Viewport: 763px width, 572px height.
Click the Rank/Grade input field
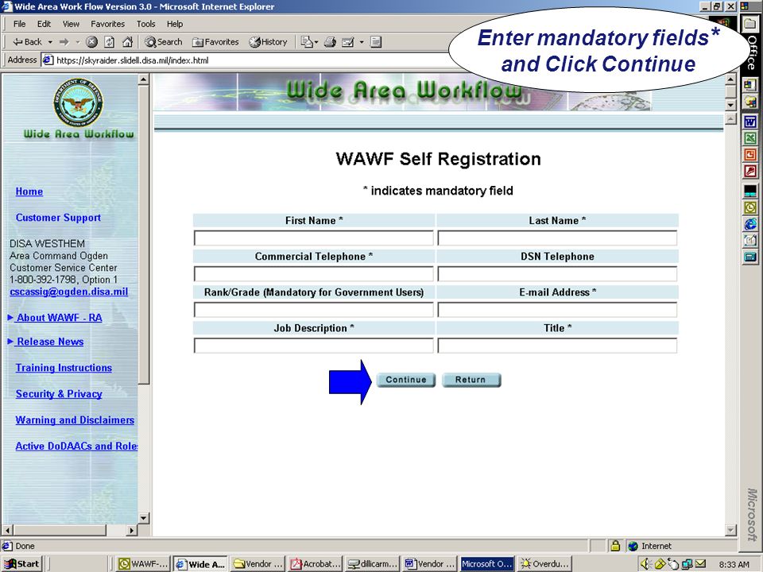pyautogui.click(x=313, y=310)
